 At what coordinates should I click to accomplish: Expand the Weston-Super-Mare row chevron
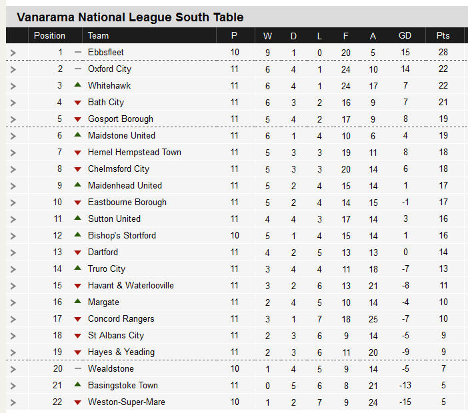[x=13, y=402]
